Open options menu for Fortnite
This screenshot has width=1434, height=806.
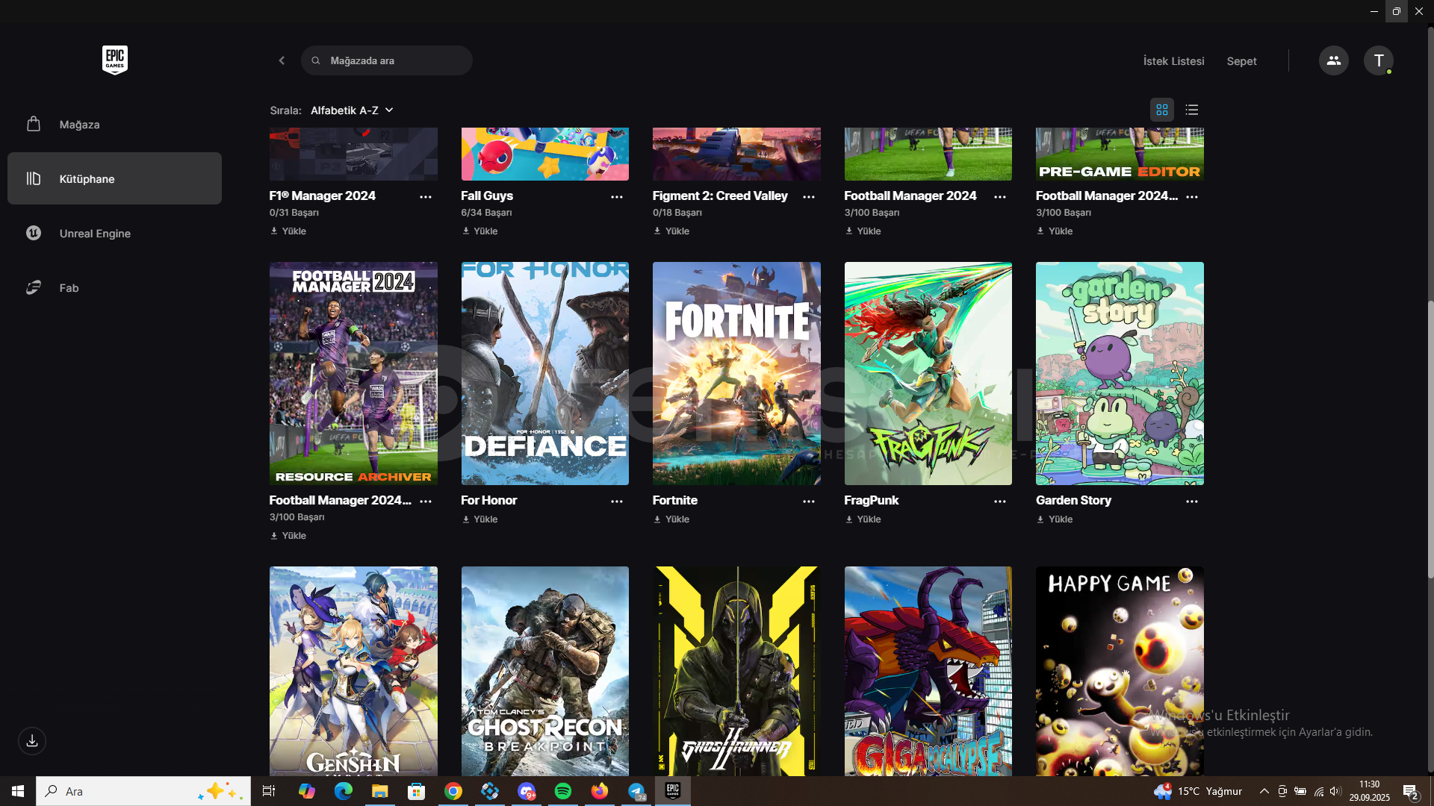(809, 502)
